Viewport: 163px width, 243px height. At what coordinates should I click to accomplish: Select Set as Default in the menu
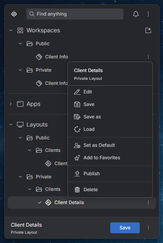point(110,145)
